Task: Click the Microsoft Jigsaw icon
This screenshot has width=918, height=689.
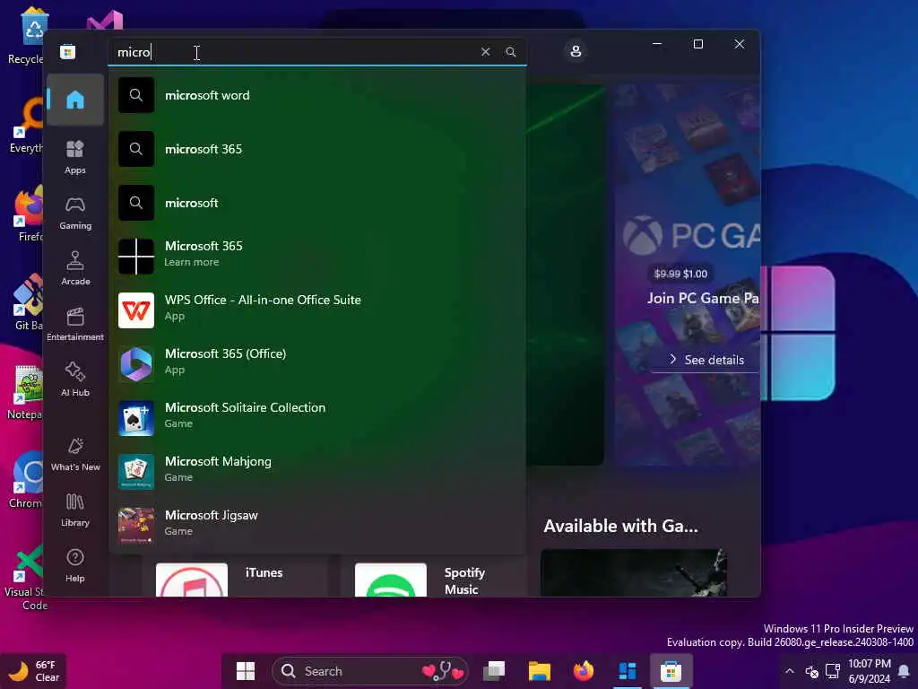Action: 136,526
